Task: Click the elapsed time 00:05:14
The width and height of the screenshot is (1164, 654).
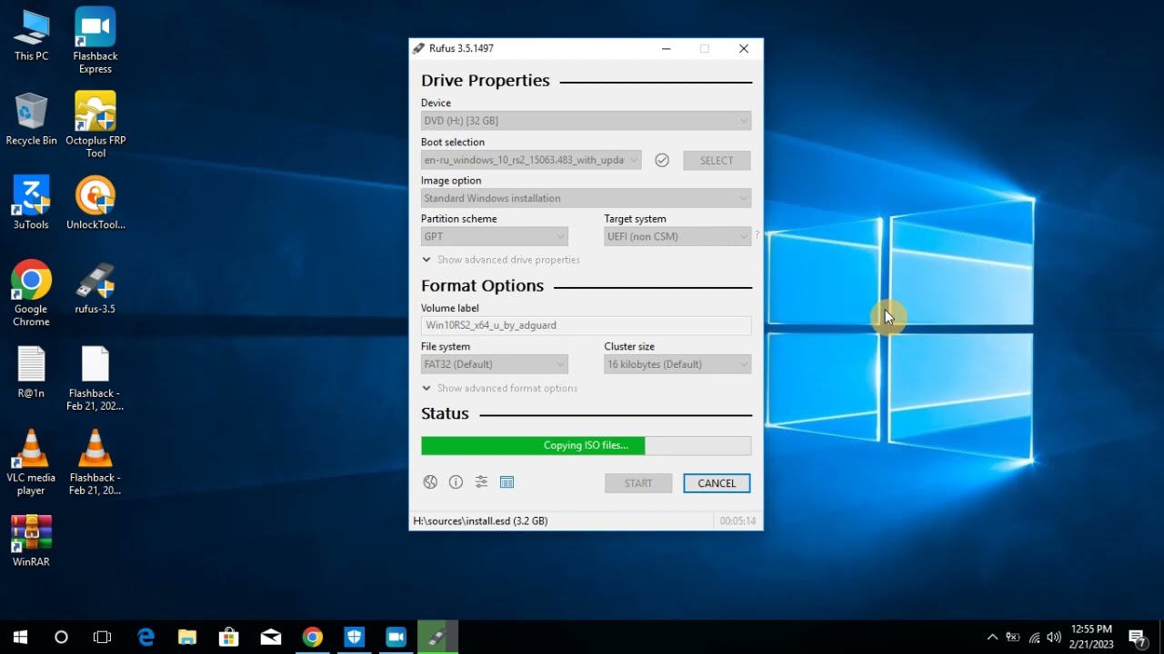Action: tap(738, 521)
